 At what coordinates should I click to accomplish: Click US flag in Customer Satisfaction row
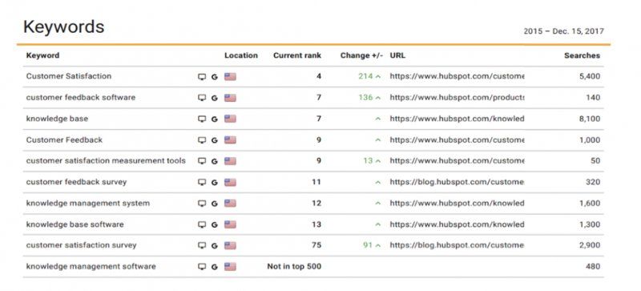click(230, 76)
